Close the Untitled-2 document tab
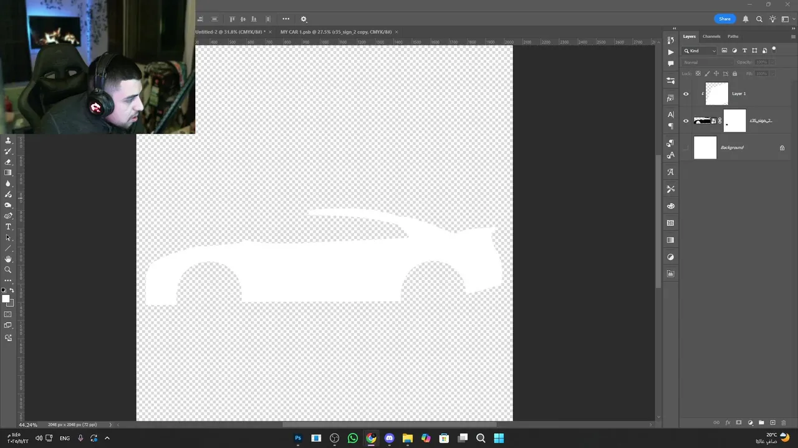The width and height of the screenshot is (798, 448). (270, 32)
